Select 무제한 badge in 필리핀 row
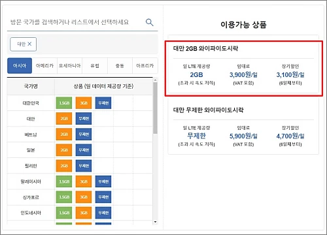Viewport: 327px width, 235px height. point(84,166)
